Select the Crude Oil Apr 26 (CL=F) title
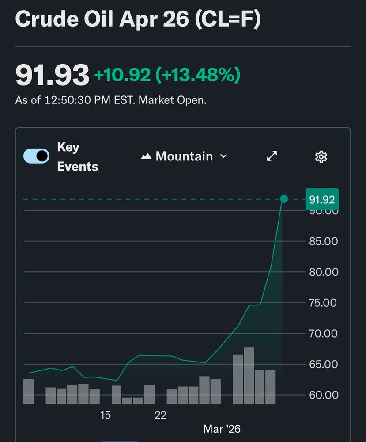Viewport: 366px width, 442px height. (x=138, y=19)
